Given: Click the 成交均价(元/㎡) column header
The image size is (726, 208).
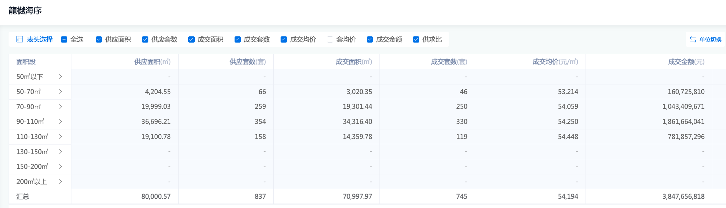Looking at the screenshot, I should click(x=555, y=62).
